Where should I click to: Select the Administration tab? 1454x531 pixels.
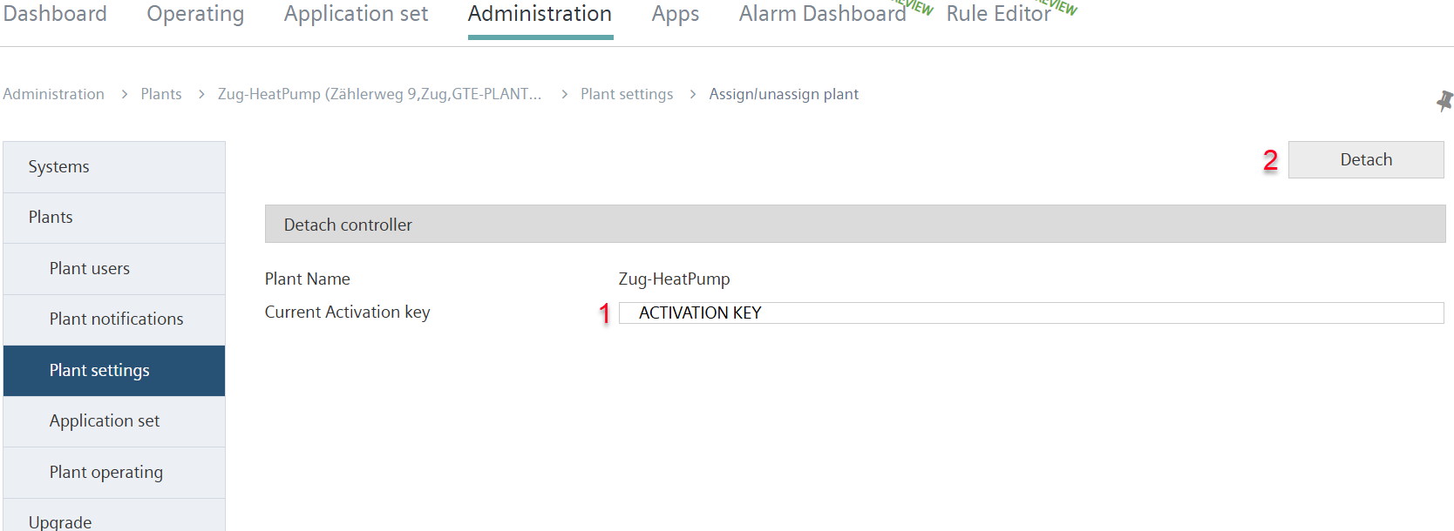[540, 14]
